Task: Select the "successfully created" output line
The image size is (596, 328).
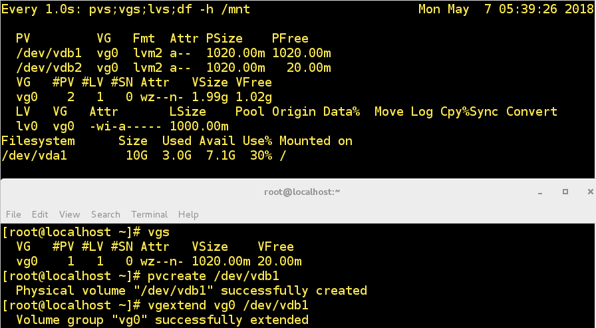Action: 191,291
